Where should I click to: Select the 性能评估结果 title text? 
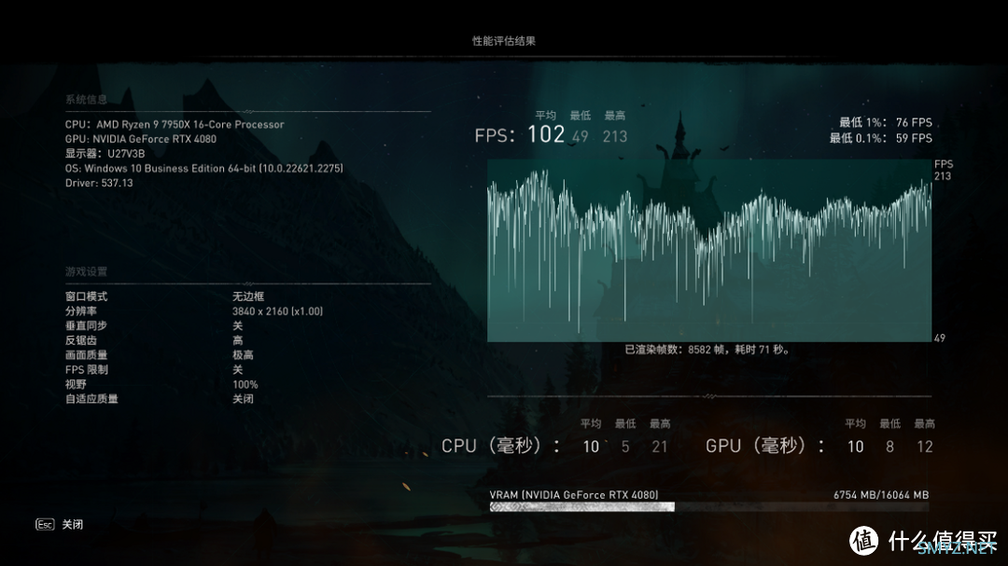(x=504, y=40)
